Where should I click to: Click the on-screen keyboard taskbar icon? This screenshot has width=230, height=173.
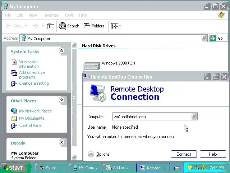tap(177, 168)
